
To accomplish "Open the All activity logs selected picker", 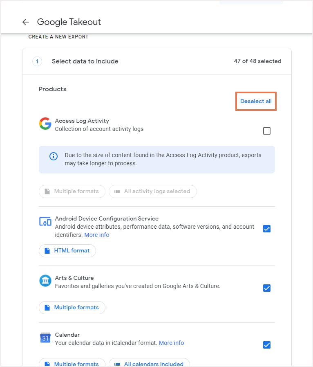I will tap(153, 191).
